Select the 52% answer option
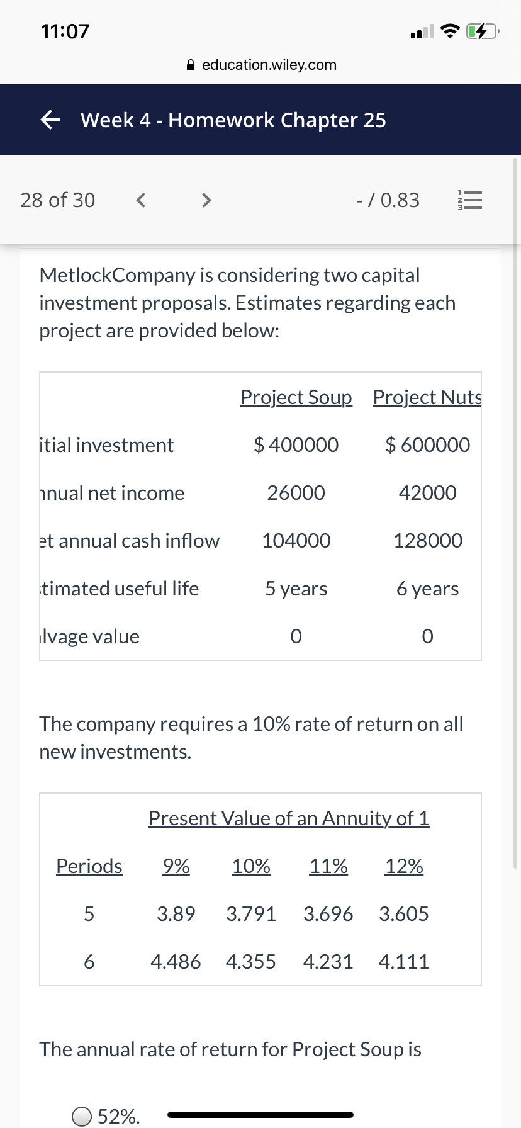Viewport: 521px width, 1128px height. (x=82, y=1116)
